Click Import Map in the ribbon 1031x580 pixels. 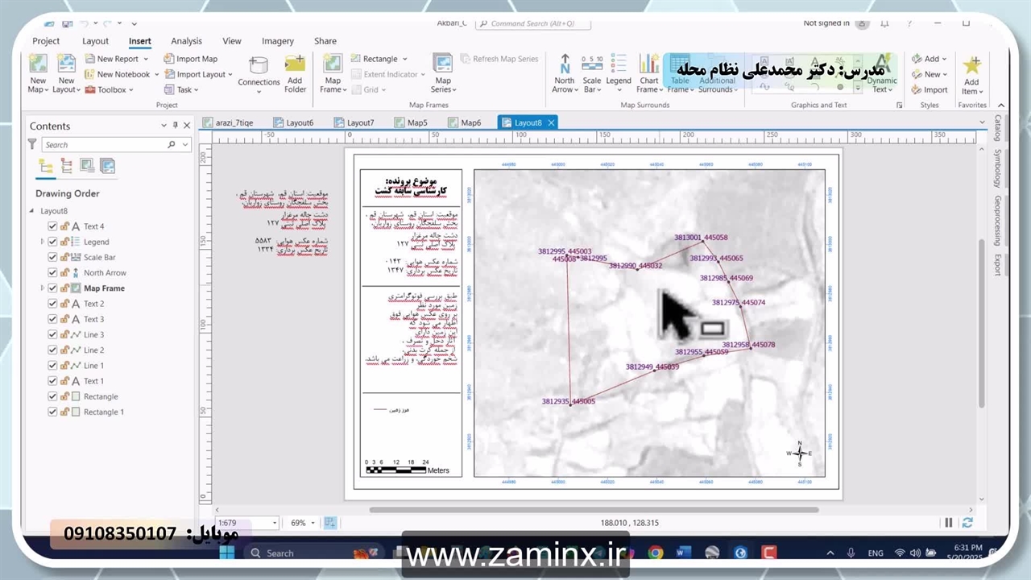pyautogui.click(x=191, y=59)
